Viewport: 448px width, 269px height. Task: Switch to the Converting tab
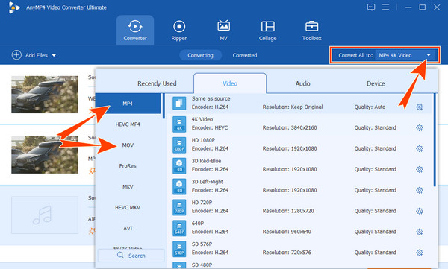(x=200, y=55)
